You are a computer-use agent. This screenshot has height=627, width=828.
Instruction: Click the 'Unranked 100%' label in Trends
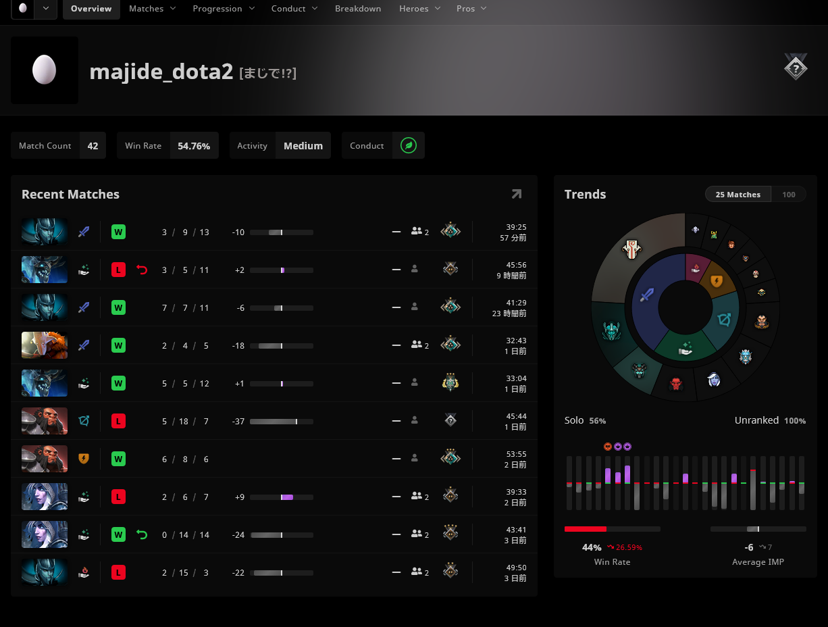(x=771, y=420)
